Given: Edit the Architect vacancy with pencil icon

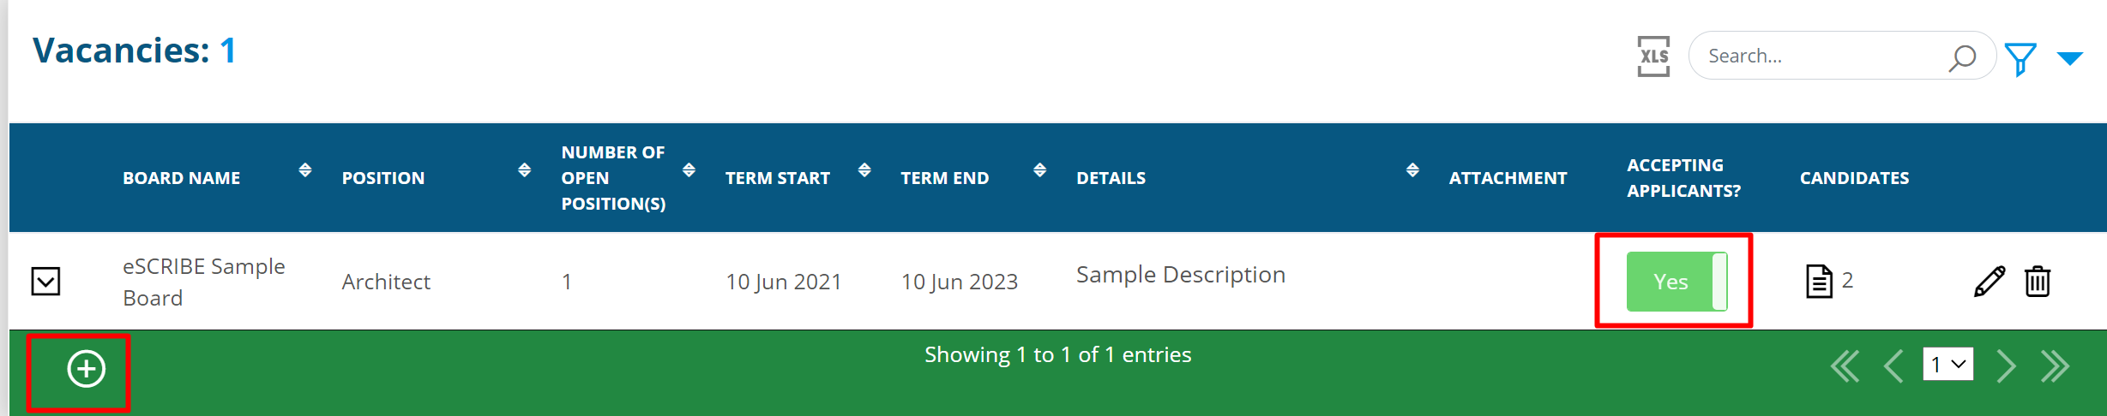Looking at the screenshot, I should (x=1989, y=281).
